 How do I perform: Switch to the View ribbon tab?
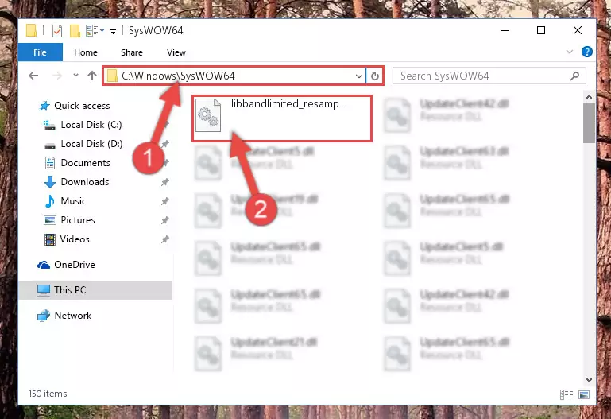tap(176, 52)
